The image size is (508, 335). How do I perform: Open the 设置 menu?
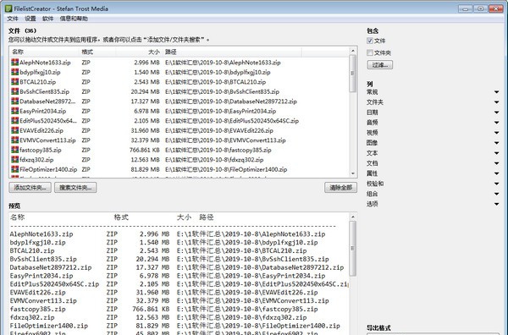(30, 19)
